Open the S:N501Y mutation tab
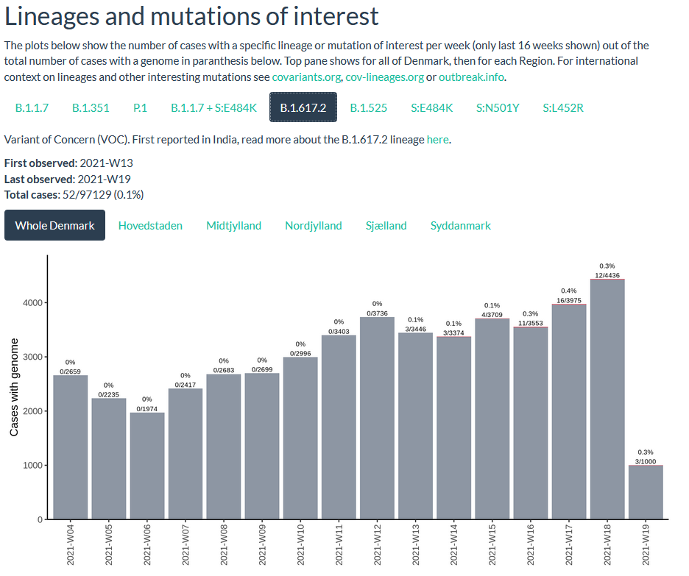The height and width of the screenshot is (576, 689). (498, 108)
